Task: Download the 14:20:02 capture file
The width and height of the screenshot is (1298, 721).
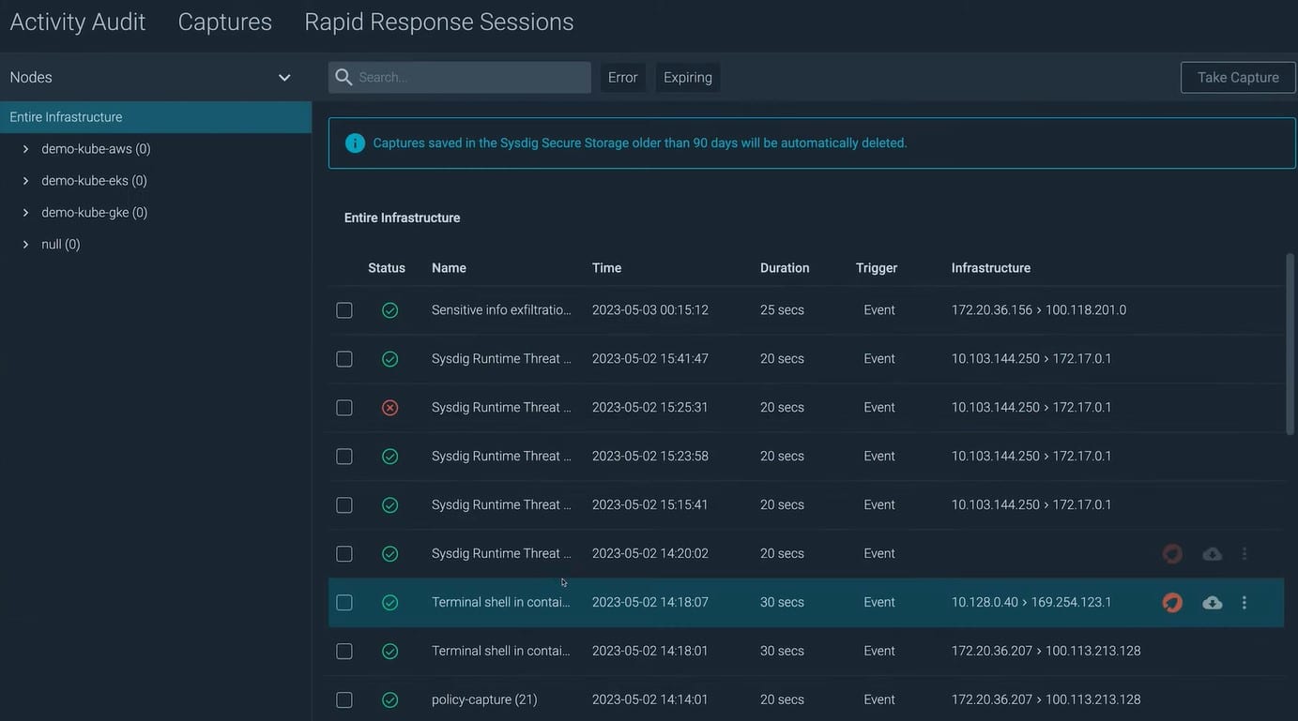Action: (x=1213, y=554)
